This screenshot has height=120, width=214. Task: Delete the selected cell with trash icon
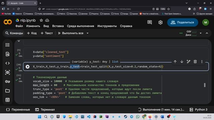[195, 62]
